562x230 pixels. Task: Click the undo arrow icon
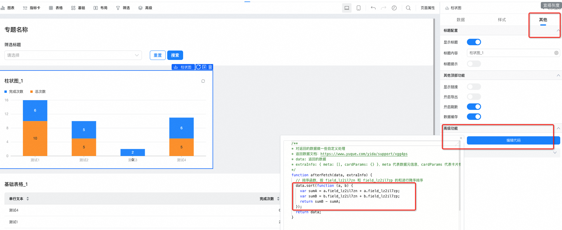tap(373, 8)
